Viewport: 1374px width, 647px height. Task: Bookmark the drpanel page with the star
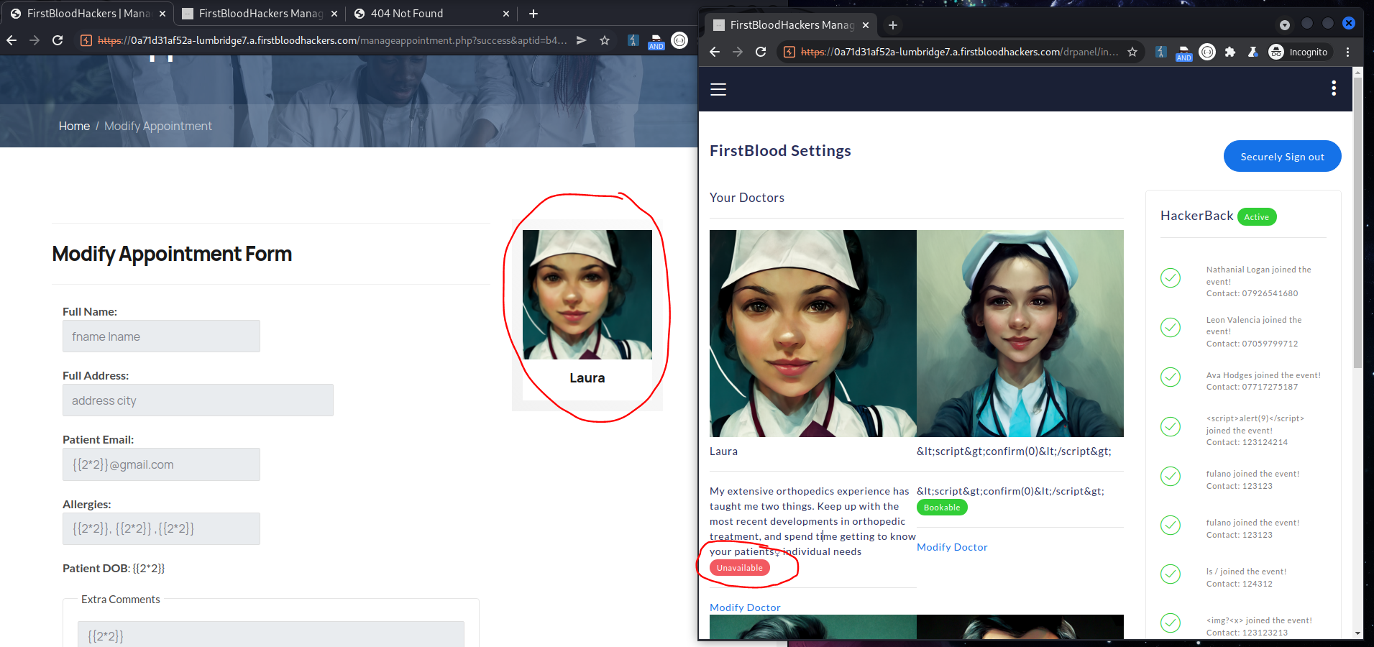pos(1132,52)
